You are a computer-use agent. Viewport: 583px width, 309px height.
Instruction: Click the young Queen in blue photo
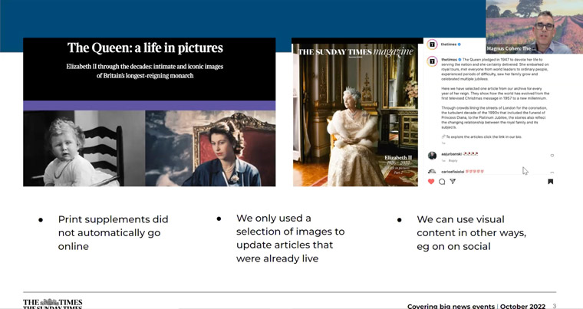[x=210, y=148]
